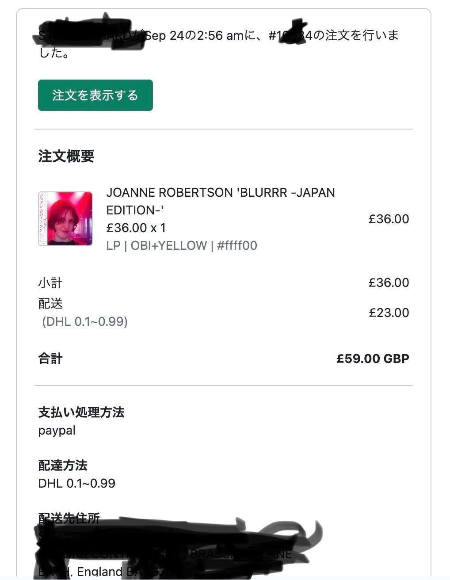Click the 合計 total label
The height and width of the screenshot is (580, 450).
pyautogui.click(x=50, y=358)
